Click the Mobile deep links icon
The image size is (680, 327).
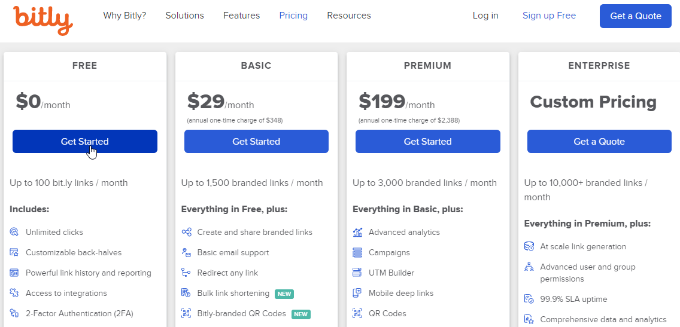click(x=357, y=293)
